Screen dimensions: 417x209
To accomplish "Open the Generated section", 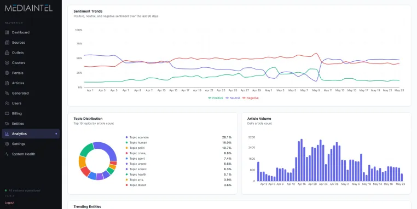I will click(31, 93).
